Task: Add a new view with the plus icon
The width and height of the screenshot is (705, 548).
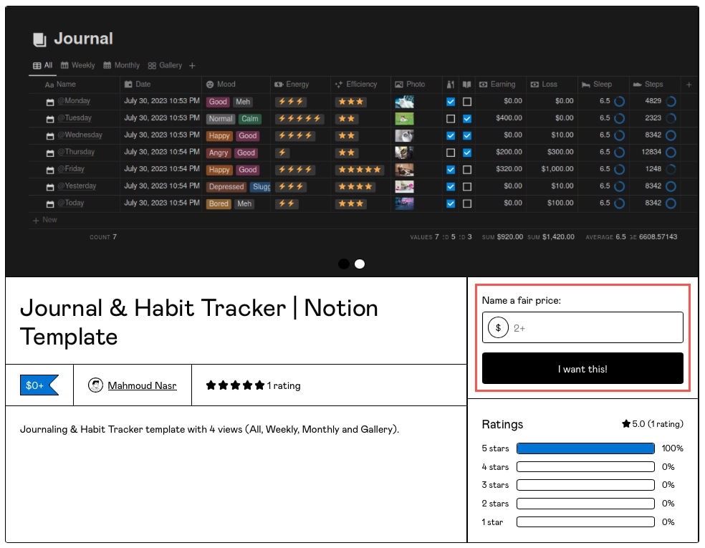Action: click(x=192, y=66)
